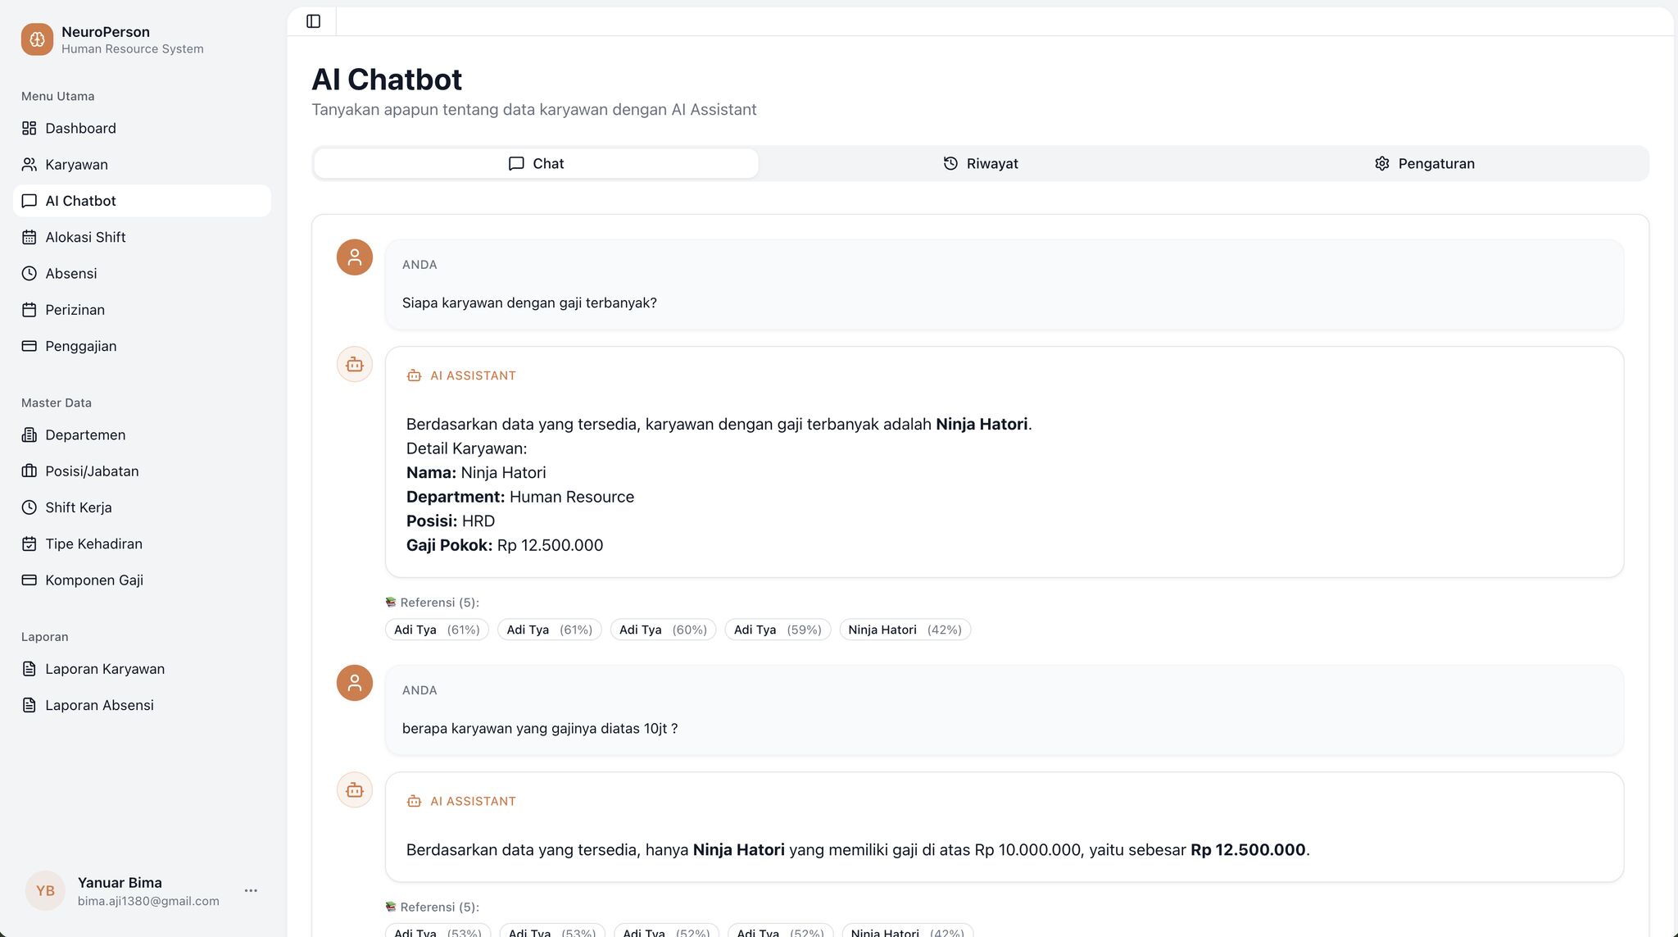Open the Karyawan people icon
This screenshot has height=937, width=1678.
[x=29, y=165]
